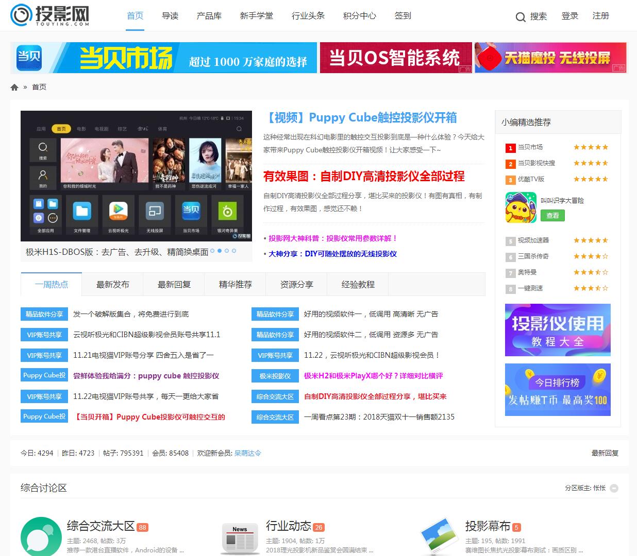Open 当贝影视快搜 recommendation
Screen dimensions: 637x556
pyautogui.click(x=537, y=163)
